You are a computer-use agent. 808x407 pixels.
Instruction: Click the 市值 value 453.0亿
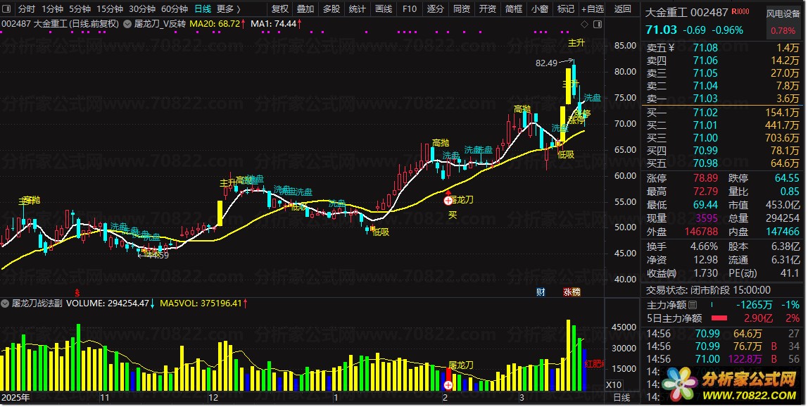(x=782, y=205)
